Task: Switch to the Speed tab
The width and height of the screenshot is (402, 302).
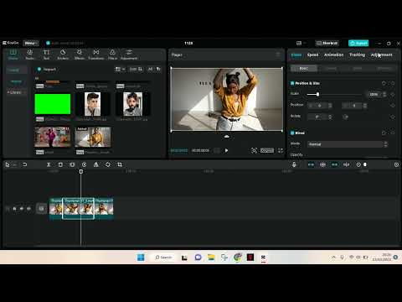Action: (x=312, y=55)
